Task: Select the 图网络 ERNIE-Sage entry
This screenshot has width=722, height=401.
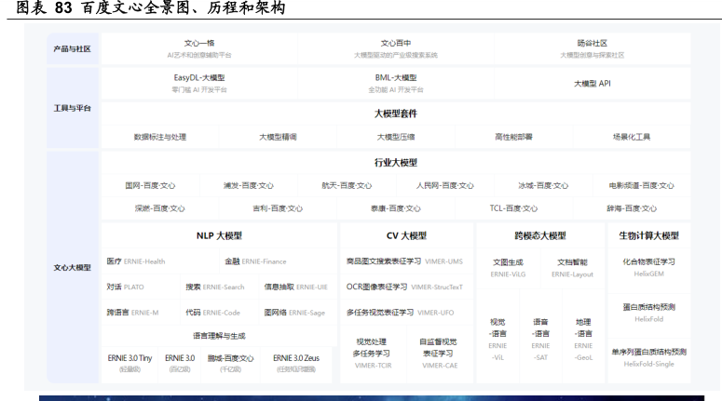Action: click(x=298, y=313)
